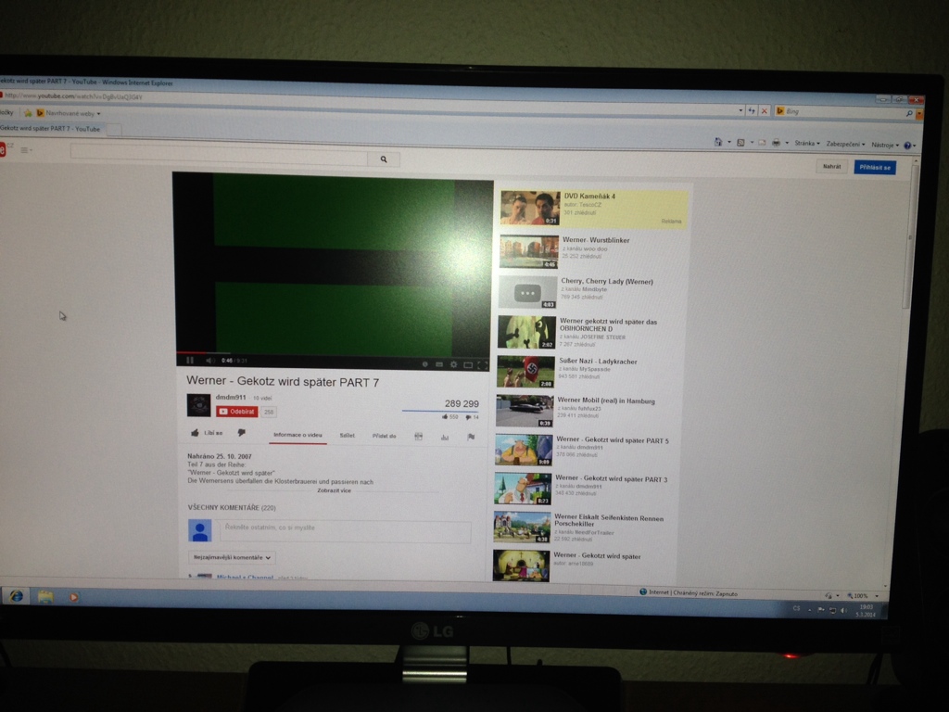Click the IE Home icon
Image resolution: width=949 pixels, height=712 pixels.
click(x=718, y=142)
